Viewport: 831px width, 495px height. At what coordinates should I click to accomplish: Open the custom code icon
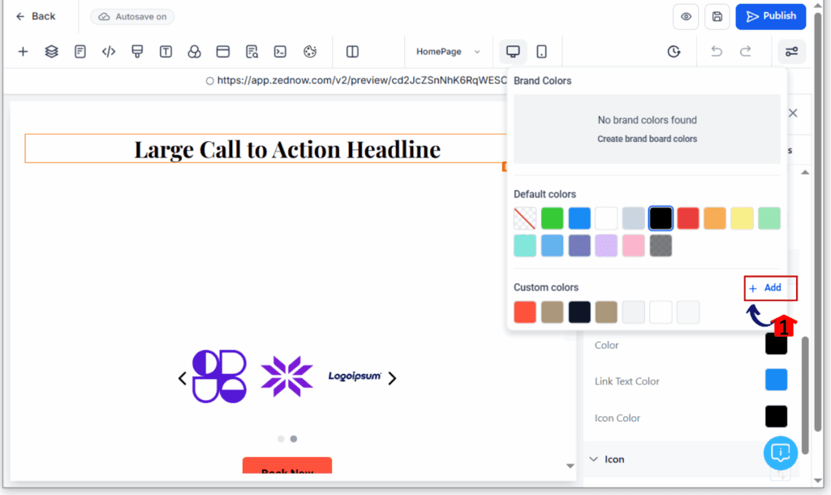click(x=109, y=51)
